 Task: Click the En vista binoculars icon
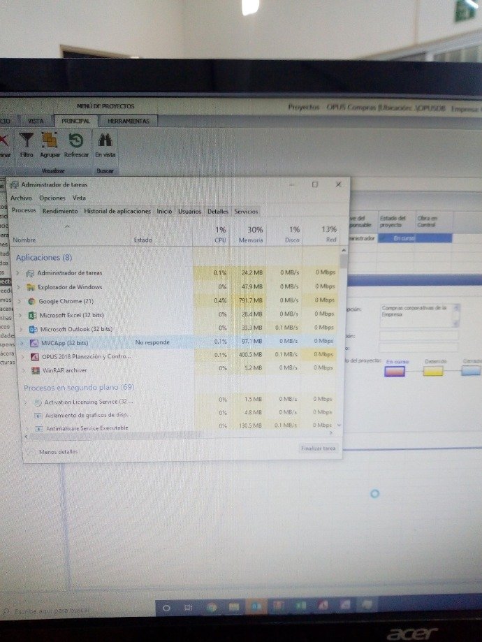105,142
